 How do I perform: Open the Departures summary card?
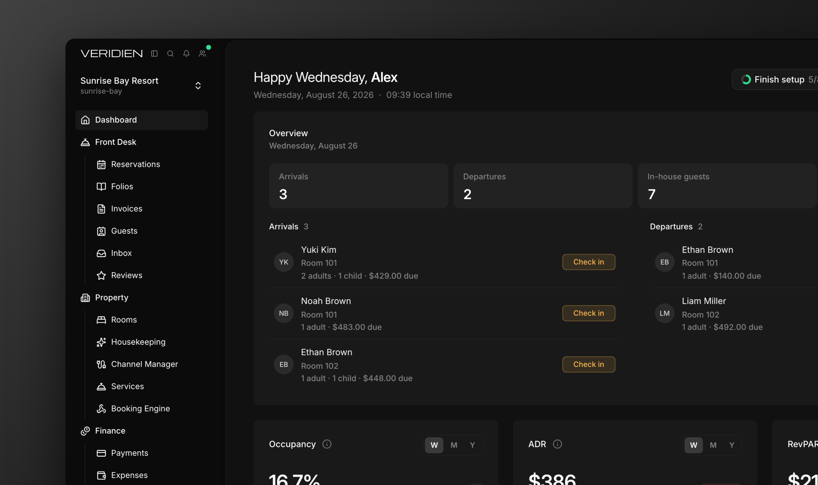(x=543, y=186)
